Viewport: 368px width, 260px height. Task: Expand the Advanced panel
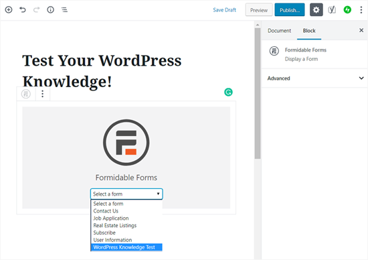pyautogui.click(x=314, y=78)
